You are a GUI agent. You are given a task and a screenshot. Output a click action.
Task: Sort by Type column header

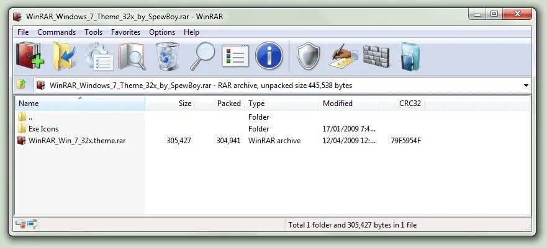click(281, 103)
